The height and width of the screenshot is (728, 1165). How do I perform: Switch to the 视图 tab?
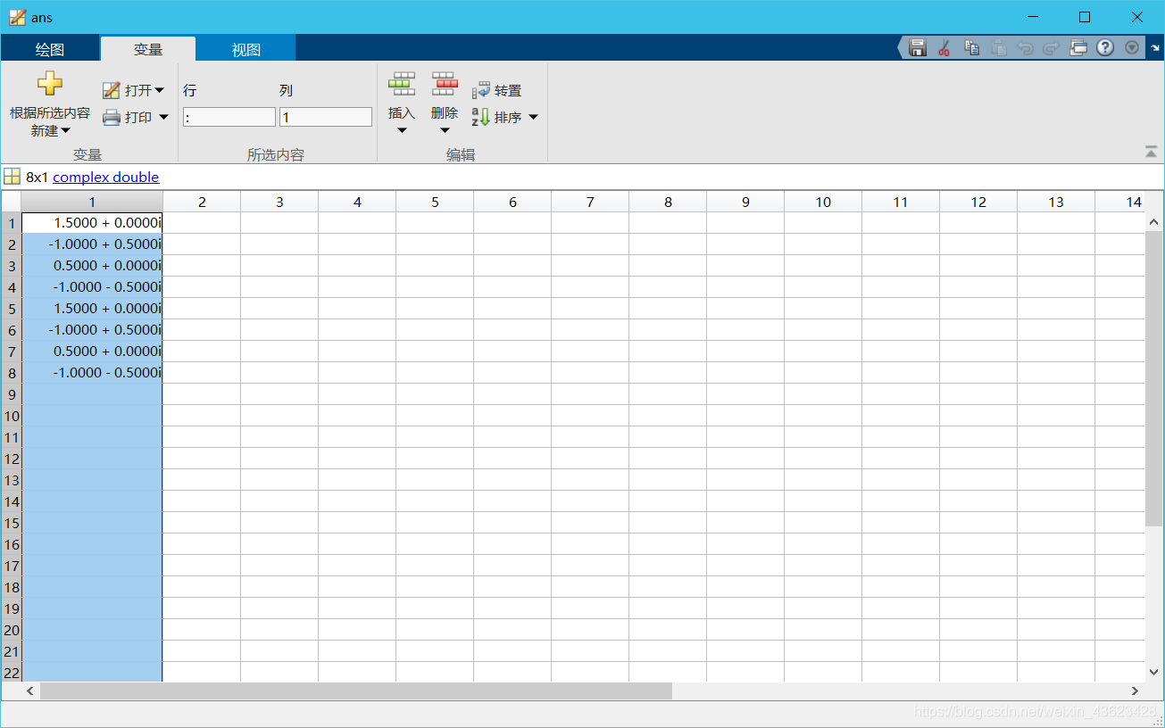pyautogui.click(x=246, y=49)
